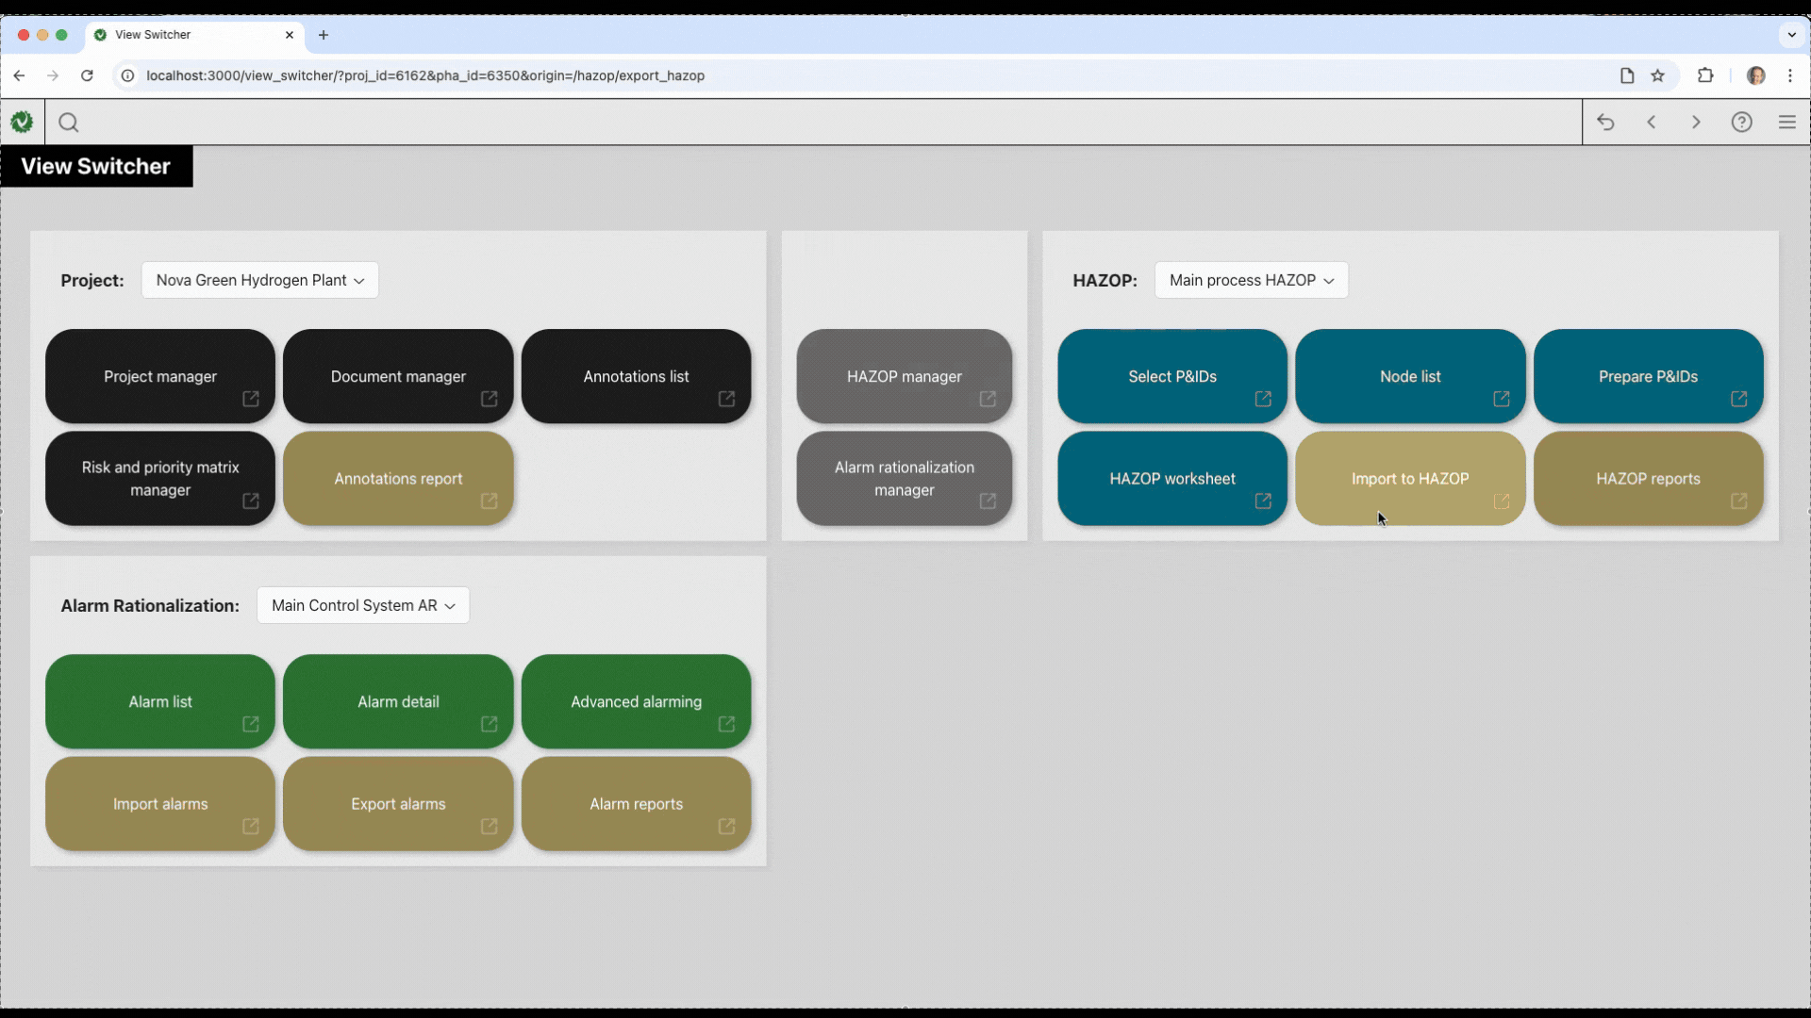Click Alarm list open-in-new-window icon

[250, 724]
